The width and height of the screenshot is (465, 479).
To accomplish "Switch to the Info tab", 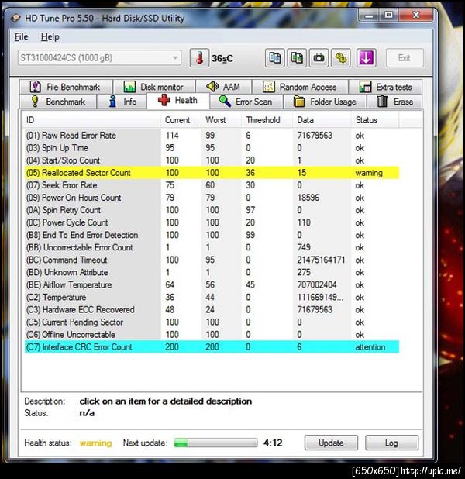I will coord(122,102).
